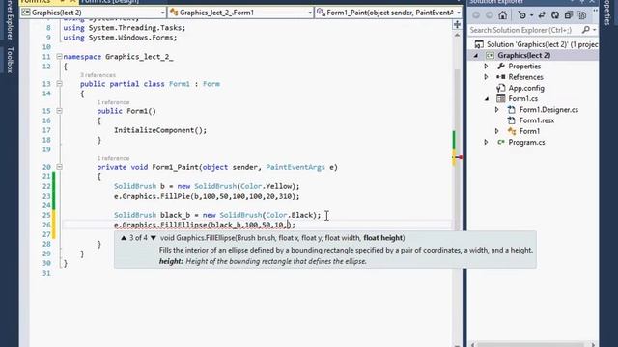Screen dimensions: 618x347
Task: Show next FillEllipse overload with down arrow
Action: click(154, 238)
